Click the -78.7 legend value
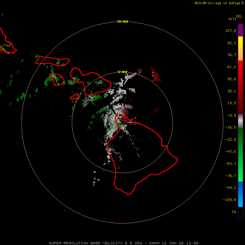The image size is (245, 245). coord(231,176)
